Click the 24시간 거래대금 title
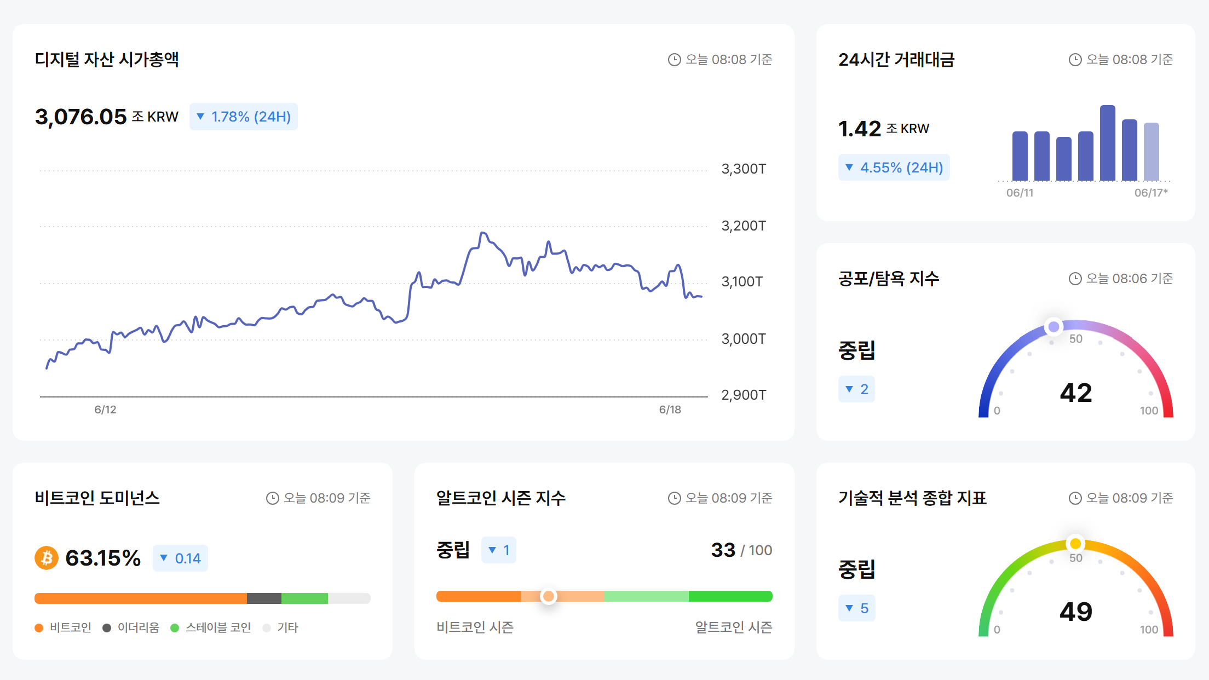1209x680 pixels. point(896,59)
